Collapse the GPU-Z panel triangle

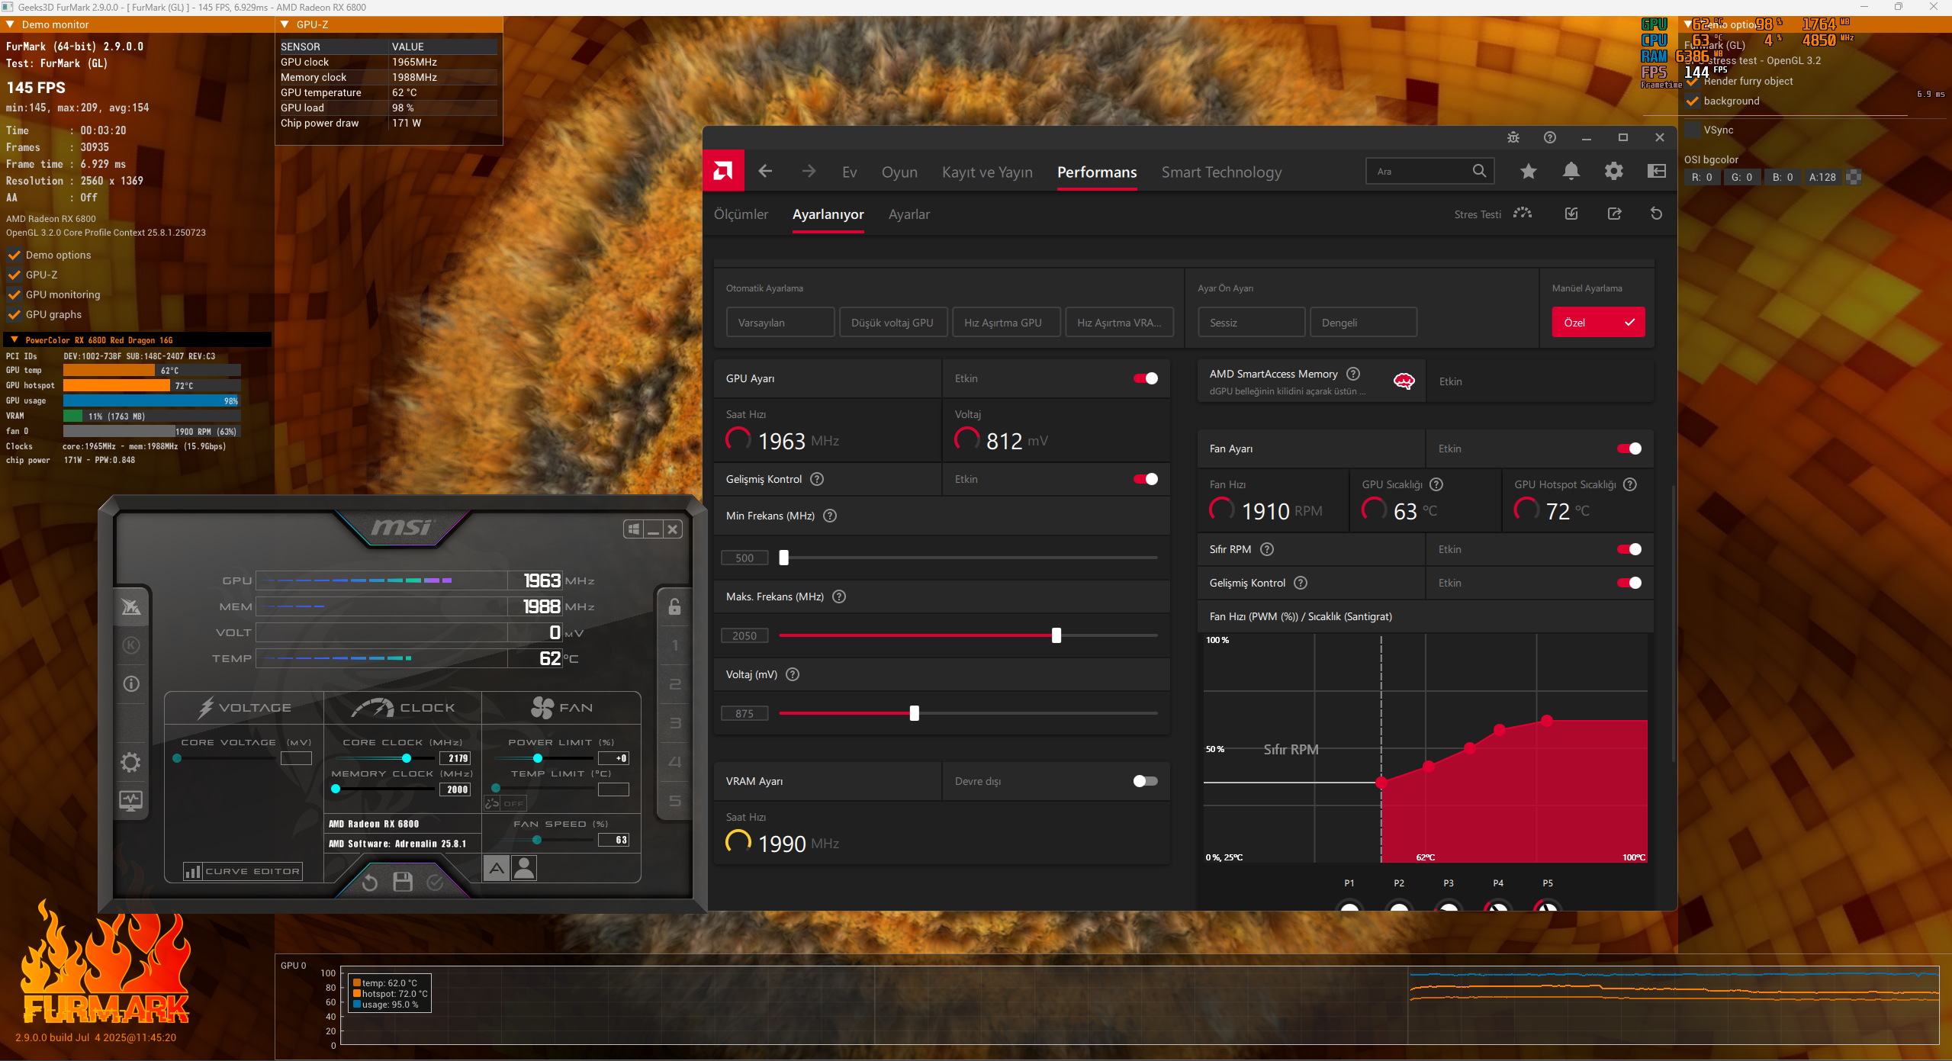[x=285, y=25]
